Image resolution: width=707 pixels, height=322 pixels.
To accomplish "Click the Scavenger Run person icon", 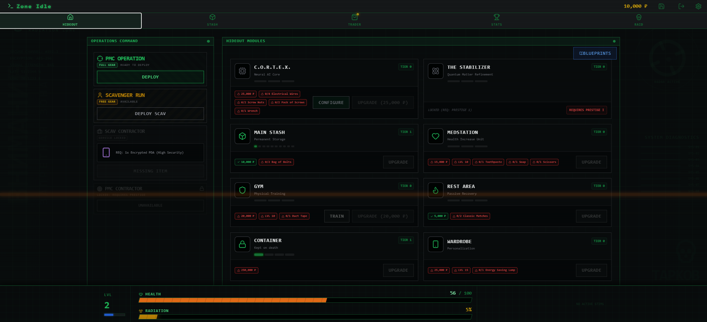I will tap(100, 95).
